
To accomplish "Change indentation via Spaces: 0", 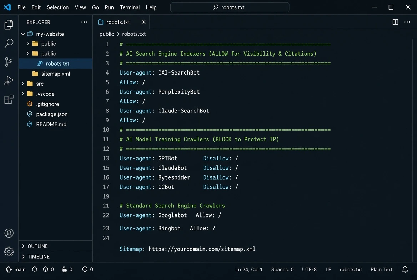I will pos(282,269).
